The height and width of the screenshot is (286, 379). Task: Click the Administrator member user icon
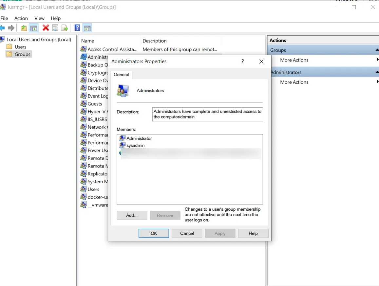coord(123,138)
